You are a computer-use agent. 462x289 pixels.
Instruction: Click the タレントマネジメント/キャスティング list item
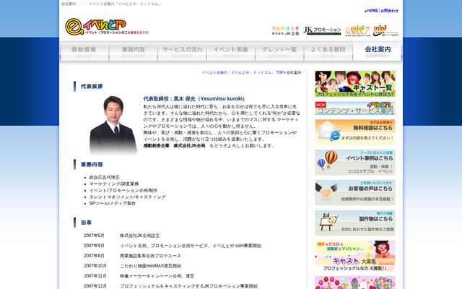[x=128, y=197]
